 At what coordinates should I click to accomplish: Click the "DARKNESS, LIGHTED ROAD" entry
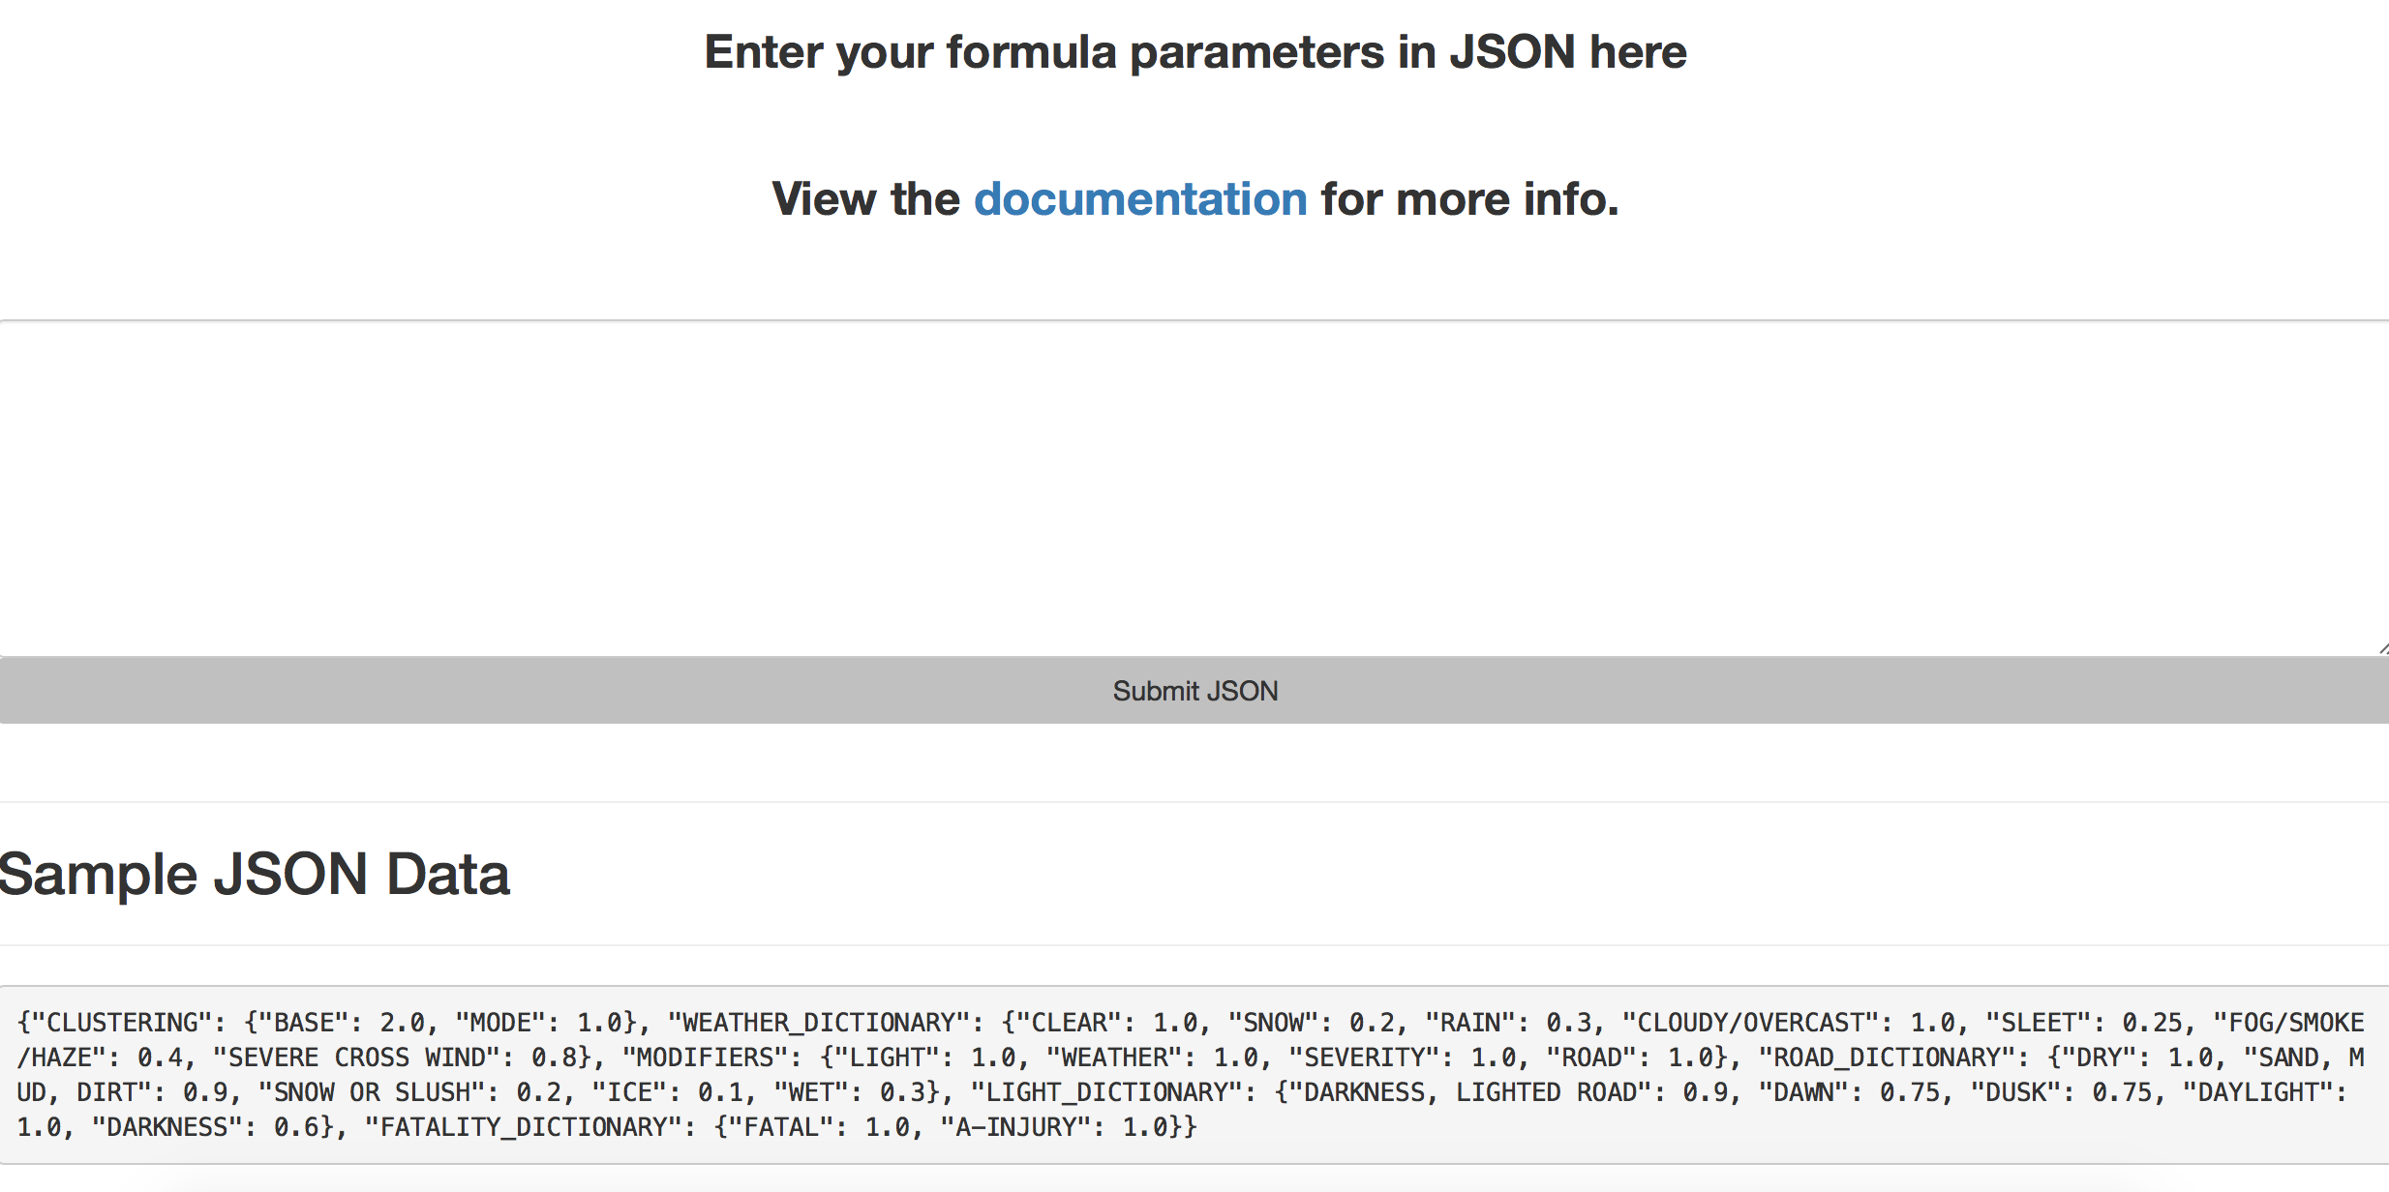pos(1470,1092)
